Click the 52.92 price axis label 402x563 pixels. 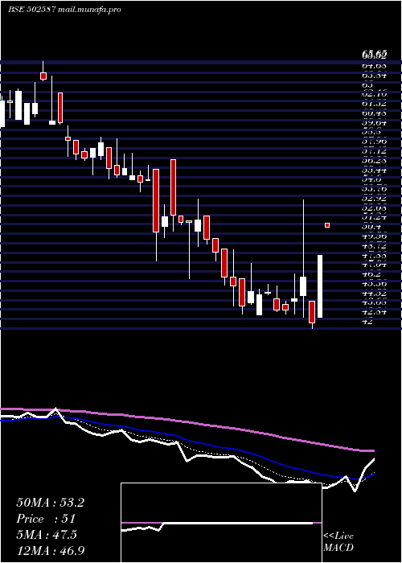375,198
